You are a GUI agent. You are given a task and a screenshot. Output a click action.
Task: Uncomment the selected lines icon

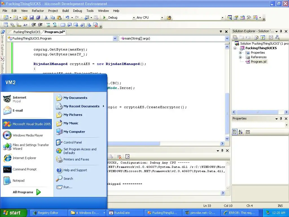[55, 25]
